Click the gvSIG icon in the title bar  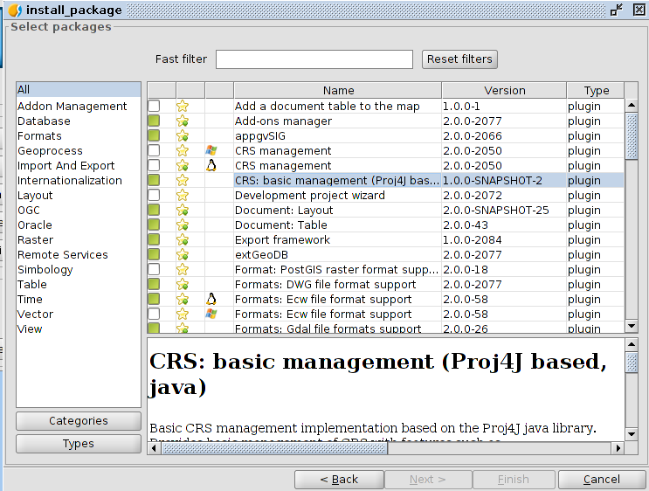14,10
